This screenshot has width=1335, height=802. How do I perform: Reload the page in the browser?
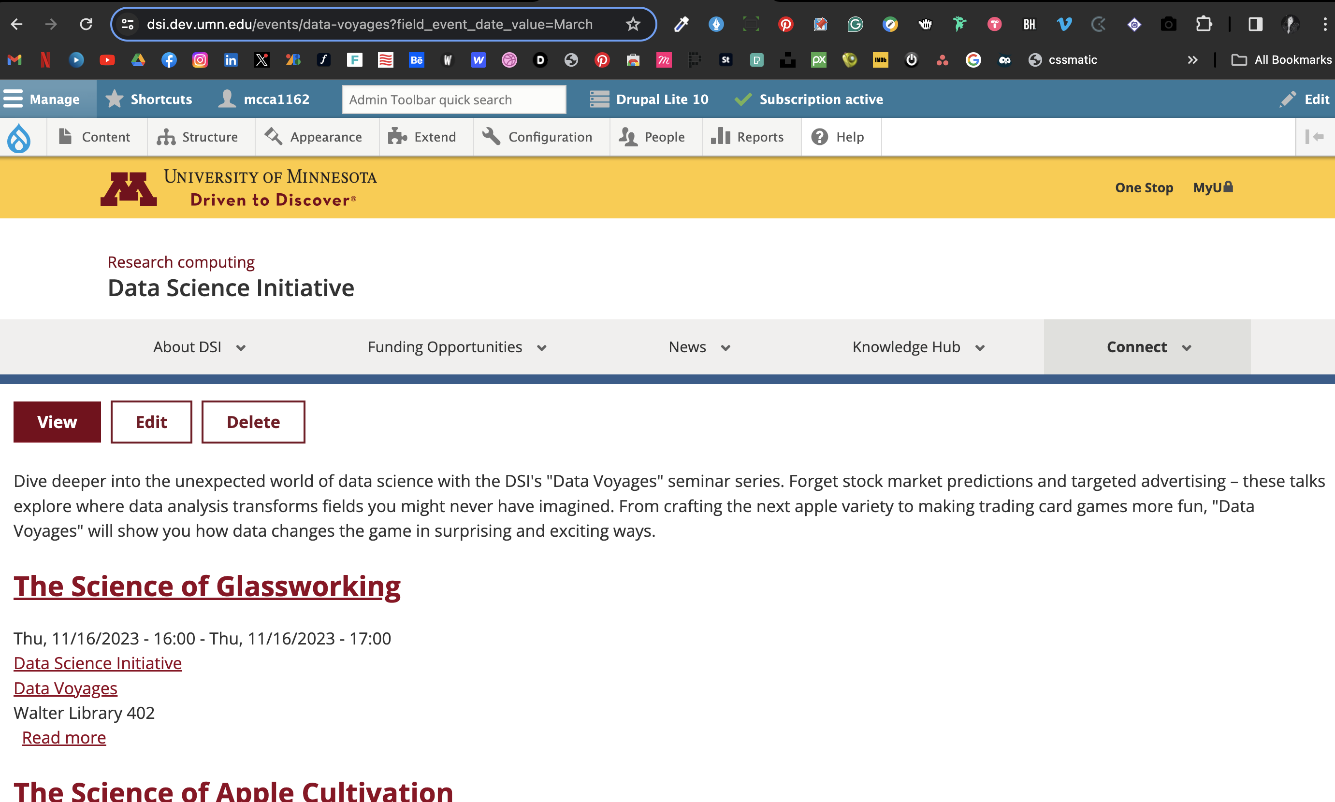[x=86, y=24]
